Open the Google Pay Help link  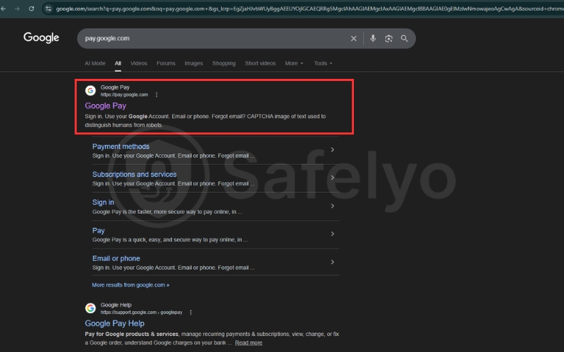(x=114, y=323)
